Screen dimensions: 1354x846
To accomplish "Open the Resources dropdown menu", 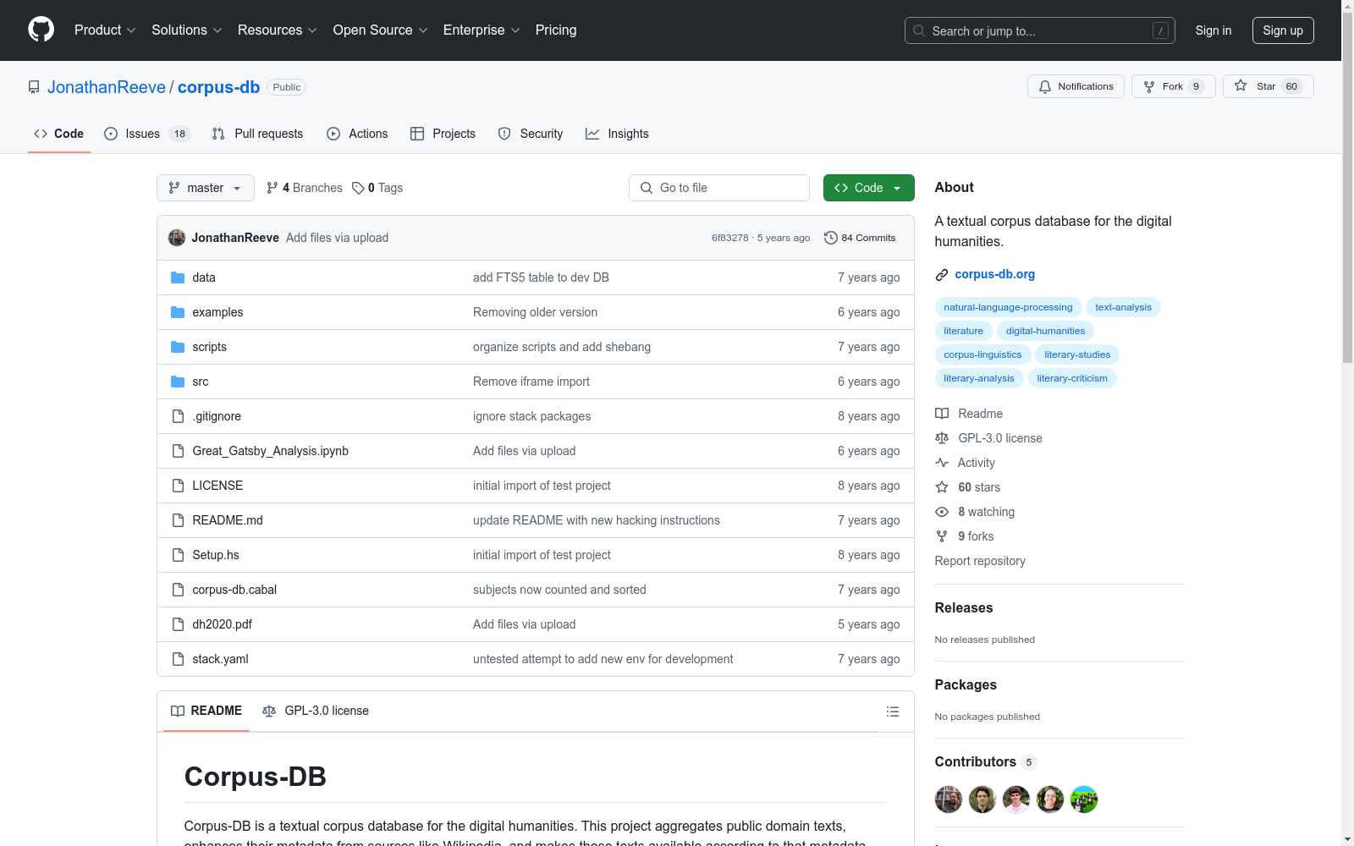I will tap(278, 30).
